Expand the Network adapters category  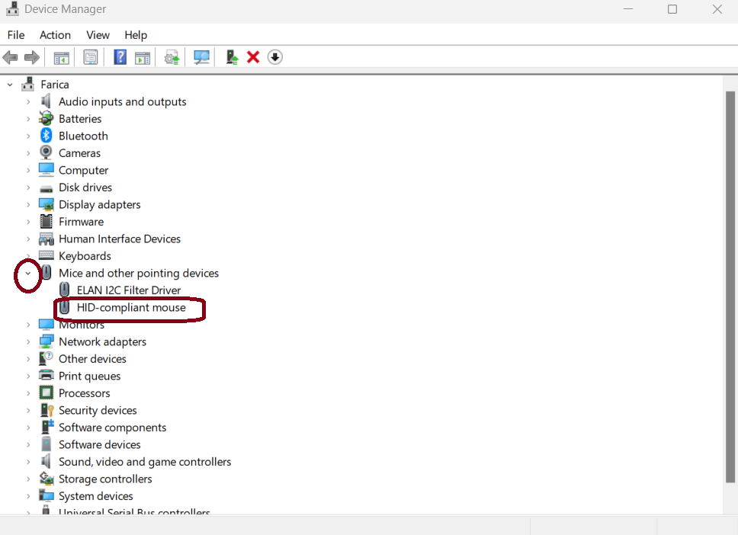coord(28,341)
